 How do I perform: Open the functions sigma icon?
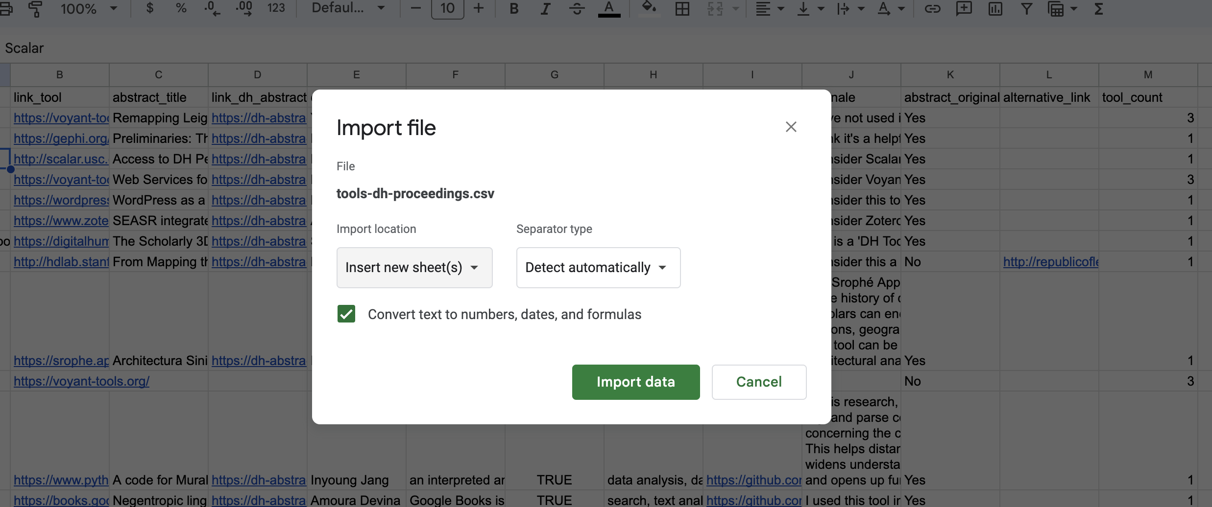click(x=1099, y=9)
